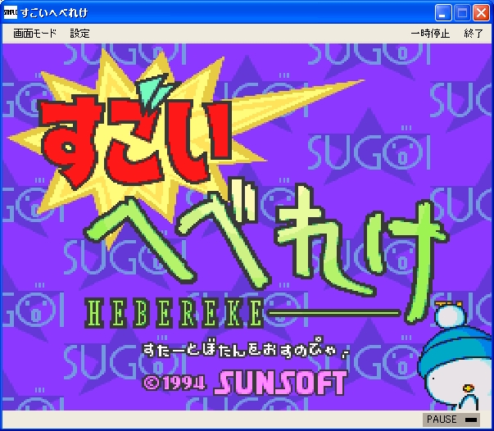Image resolution: width=494 pixels, height=431 pixels.
Task: Click the PAUSE indicator in the status bar
Action: click(451, 420)
